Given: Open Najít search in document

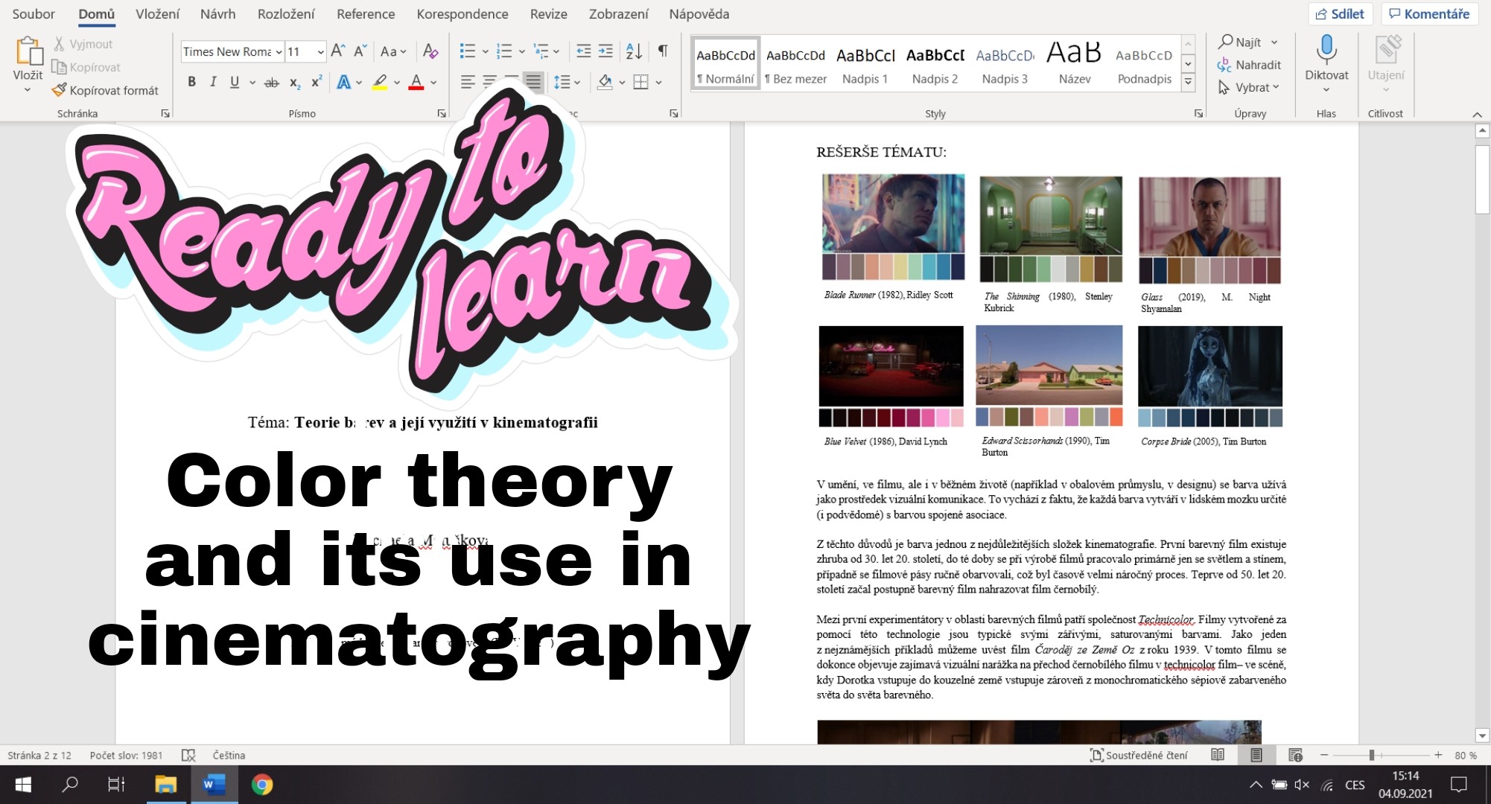Looking at the screenshot, I should coord(1240,42).
